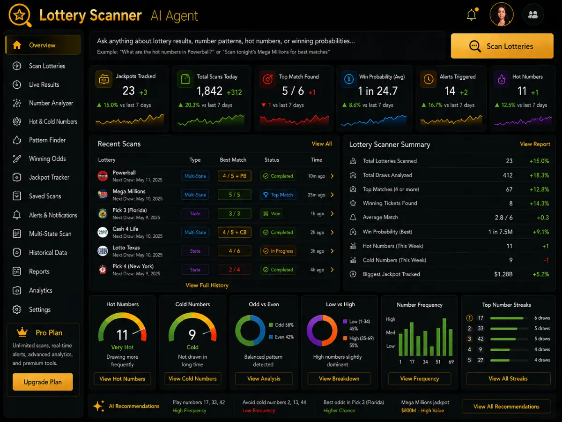Screen dimensions: 562x422
Task: Click the View Cold Numbers button
Action: pos(192,379)
